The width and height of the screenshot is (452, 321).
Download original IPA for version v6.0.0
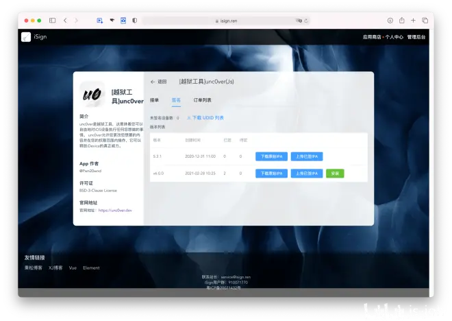pyautogui.click(x=272, y=174)
